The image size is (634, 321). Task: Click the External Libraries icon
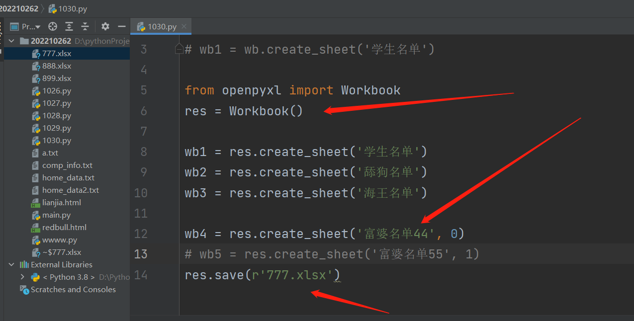pyautogui.click(x=24, y=265)
